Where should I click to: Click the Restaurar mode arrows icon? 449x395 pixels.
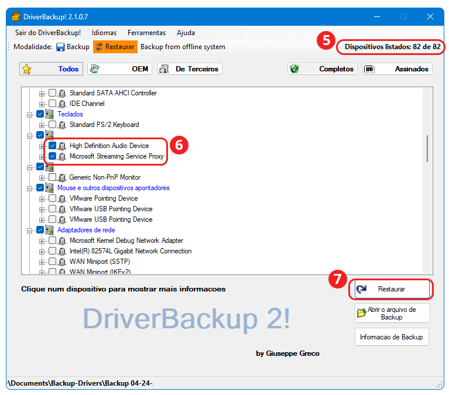tap(99, 47)
